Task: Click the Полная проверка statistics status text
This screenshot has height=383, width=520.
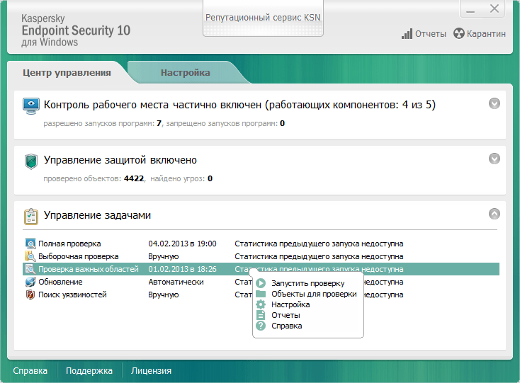Action: [319, 244]
